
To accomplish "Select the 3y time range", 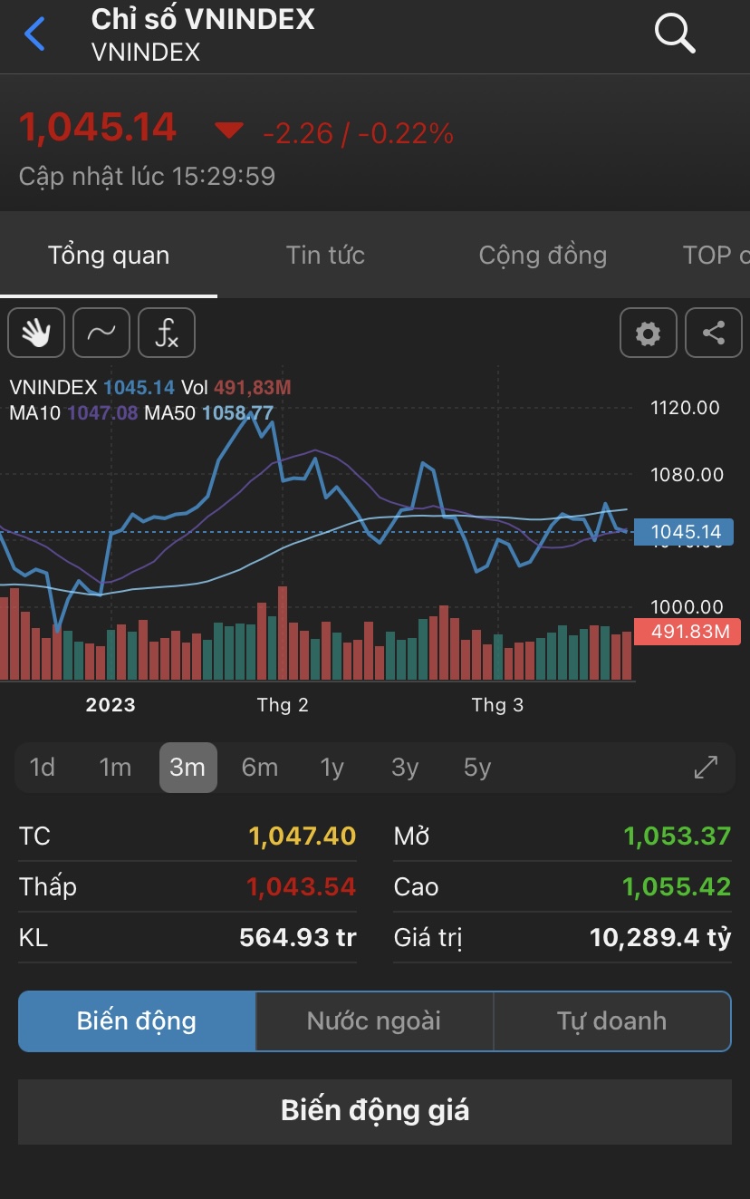I will (x=405, y=768).
